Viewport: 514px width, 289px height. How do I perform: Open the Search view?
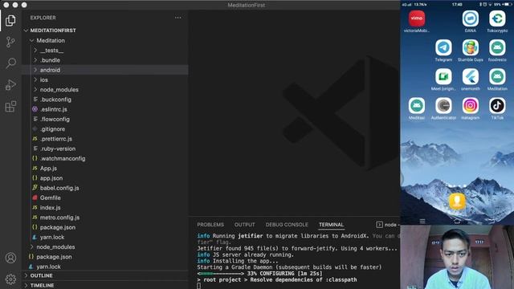tap(10, 63)
